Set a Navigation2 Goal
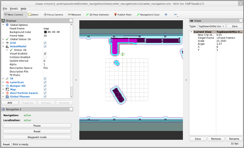This screenshot has width=244, height=148. 148,15
